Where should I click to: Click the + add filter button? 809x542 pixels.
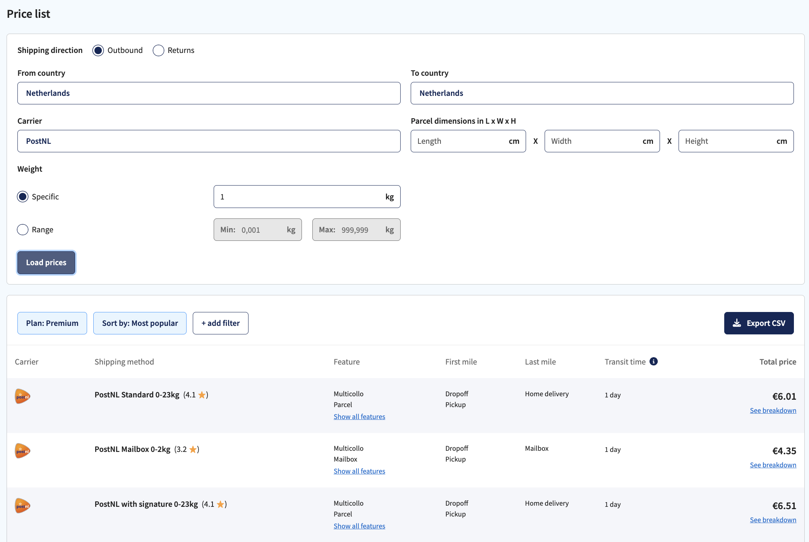point(221,323)
